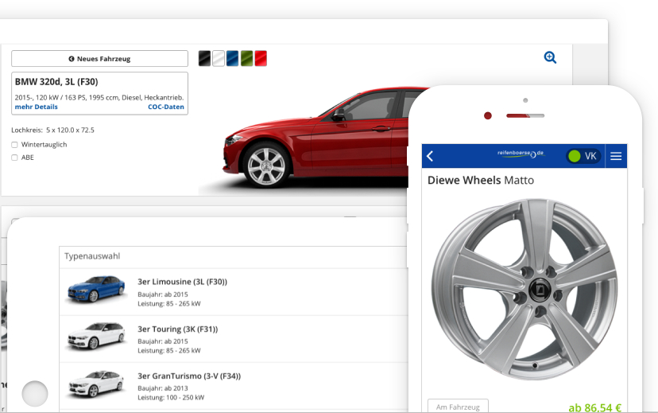Choose 3er Touring (3K (F31)) entry

pyautogui.click(x=177, y=329)
